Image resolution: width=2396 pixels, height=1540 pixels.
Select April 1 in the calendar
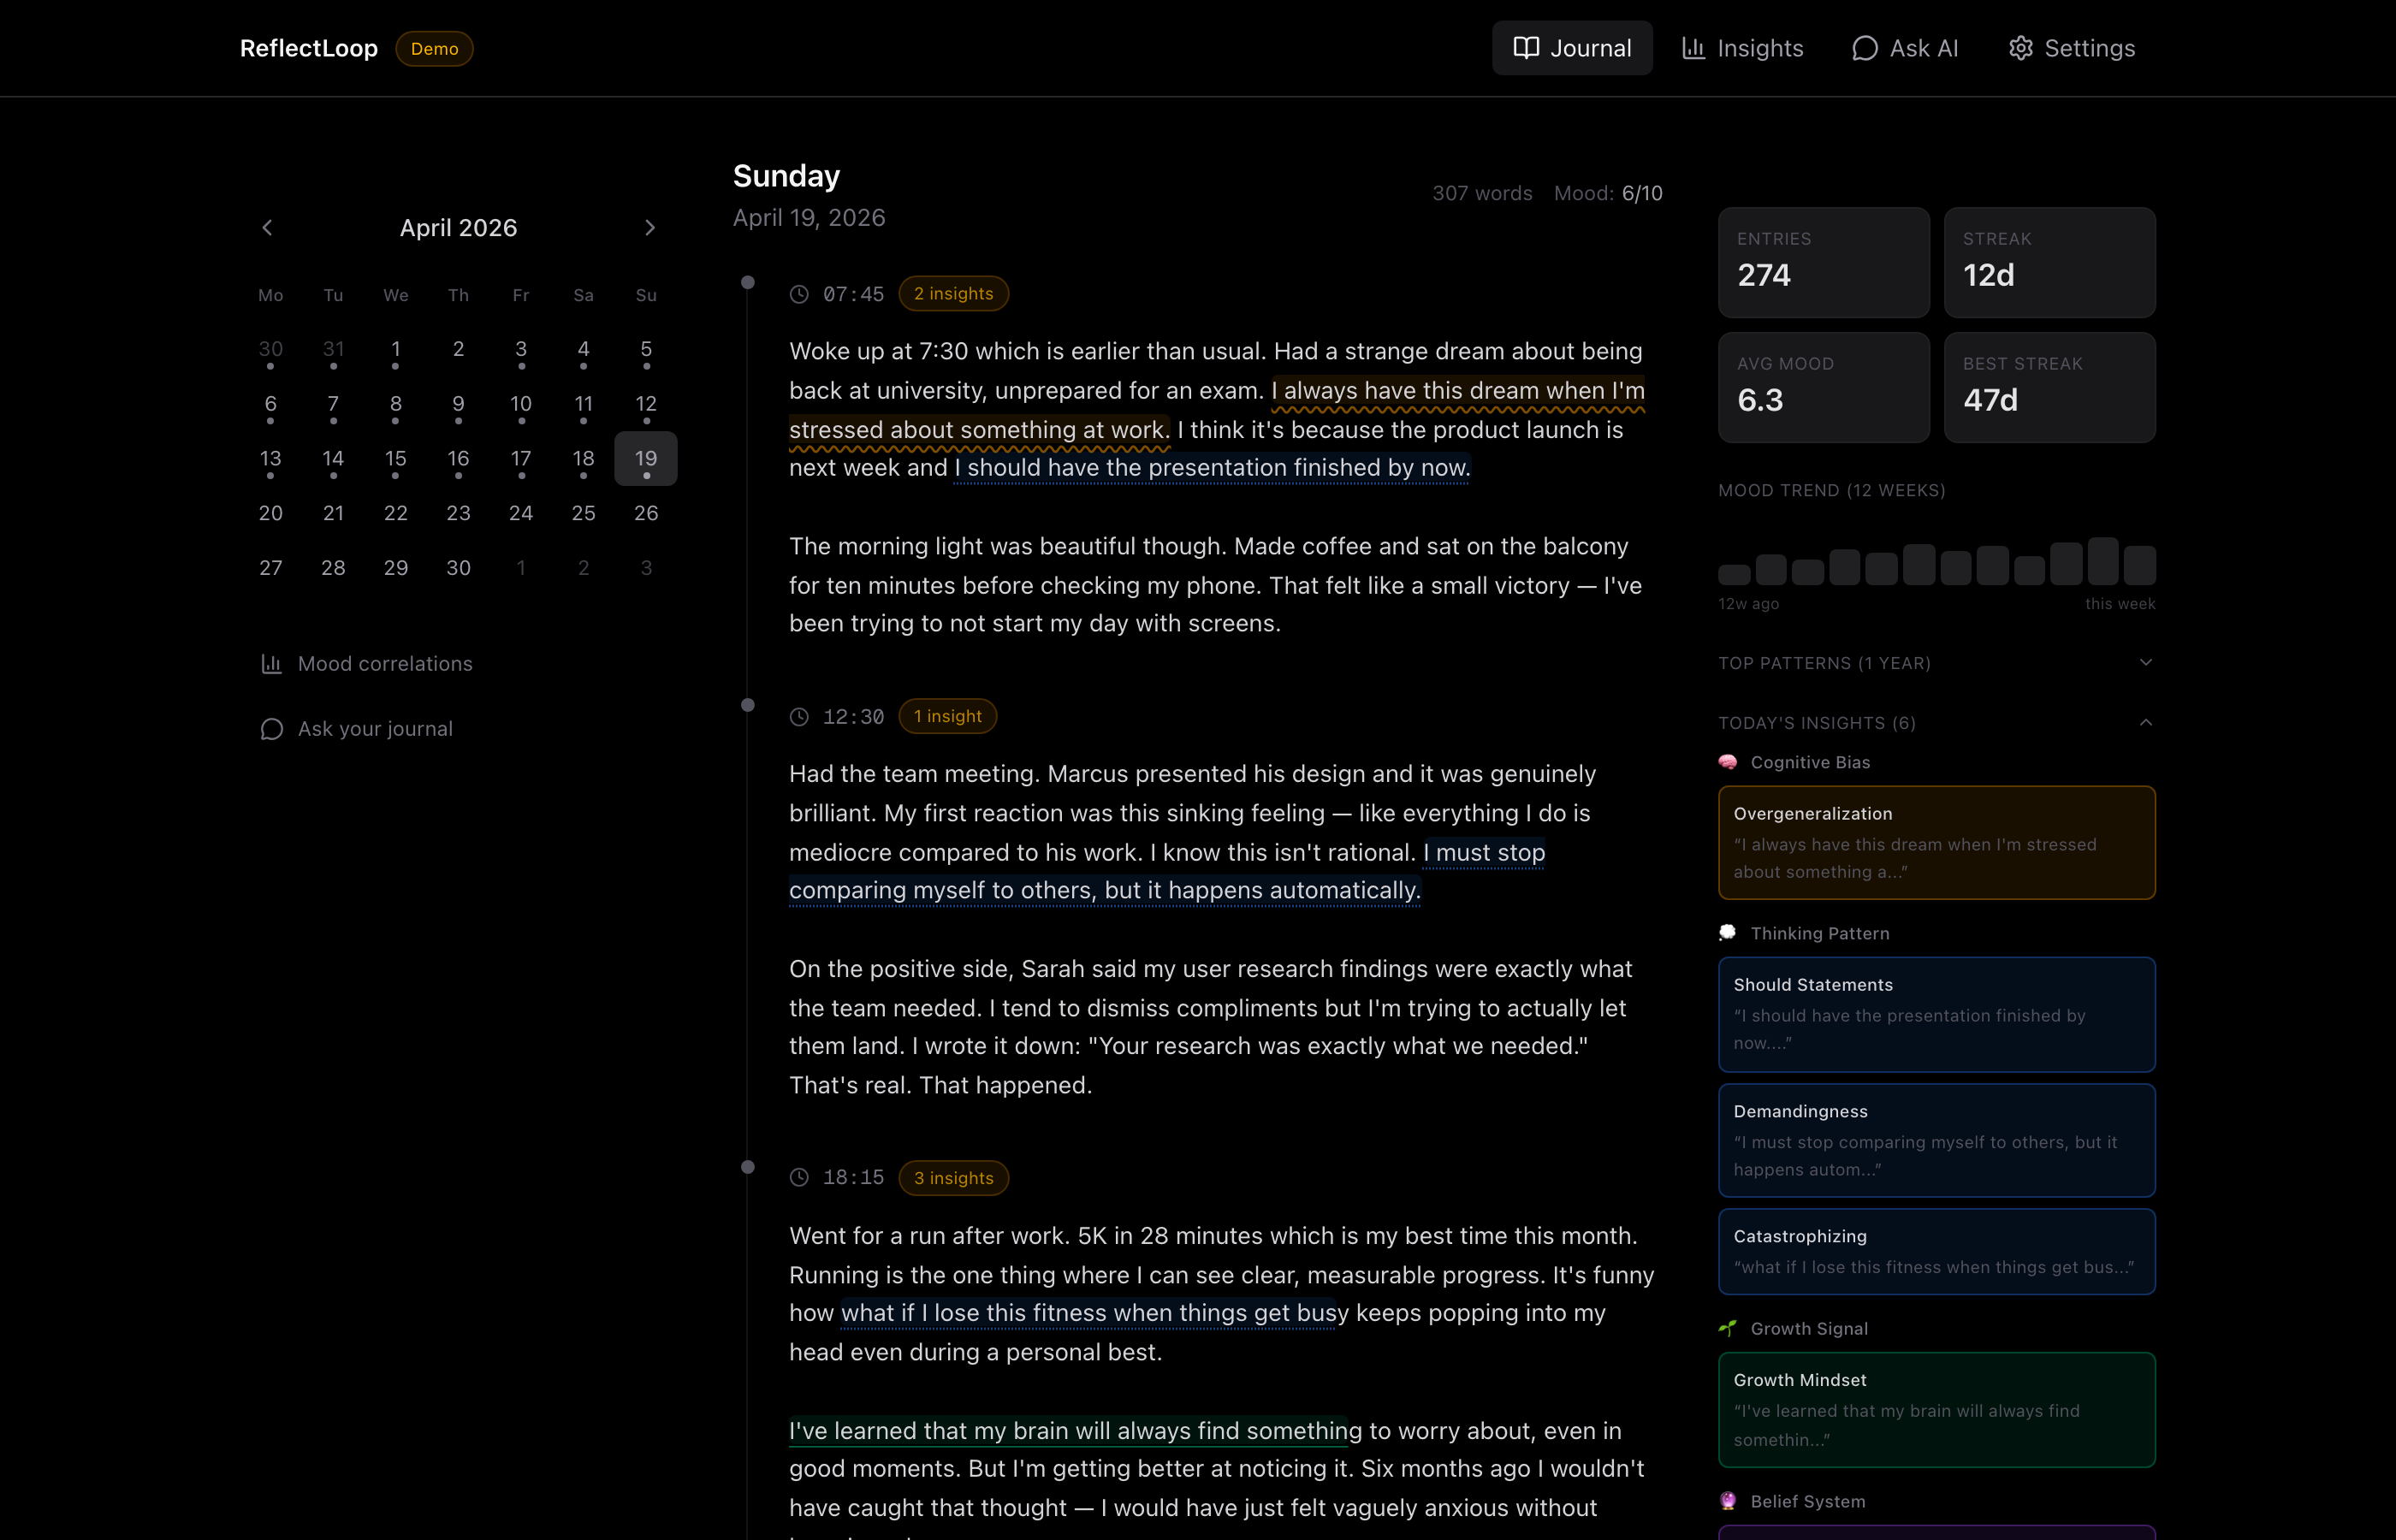(396, 350)
